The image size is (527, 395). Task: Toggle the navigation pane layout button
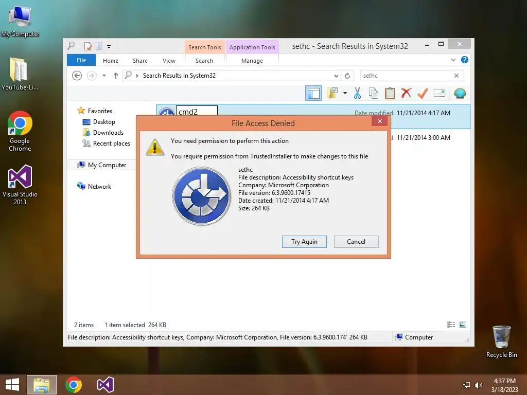pyautogui.click(x=313, y=93)
